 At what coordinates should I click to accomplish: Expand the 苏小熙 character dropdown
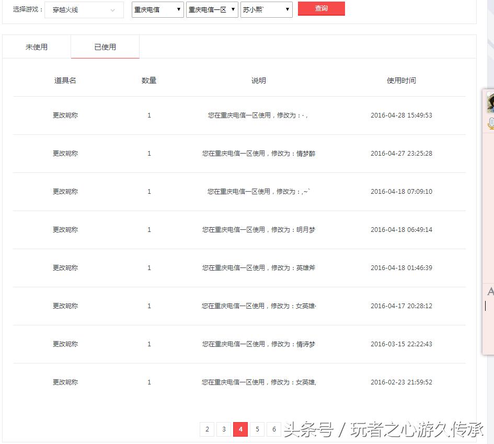tap(266, 9)
